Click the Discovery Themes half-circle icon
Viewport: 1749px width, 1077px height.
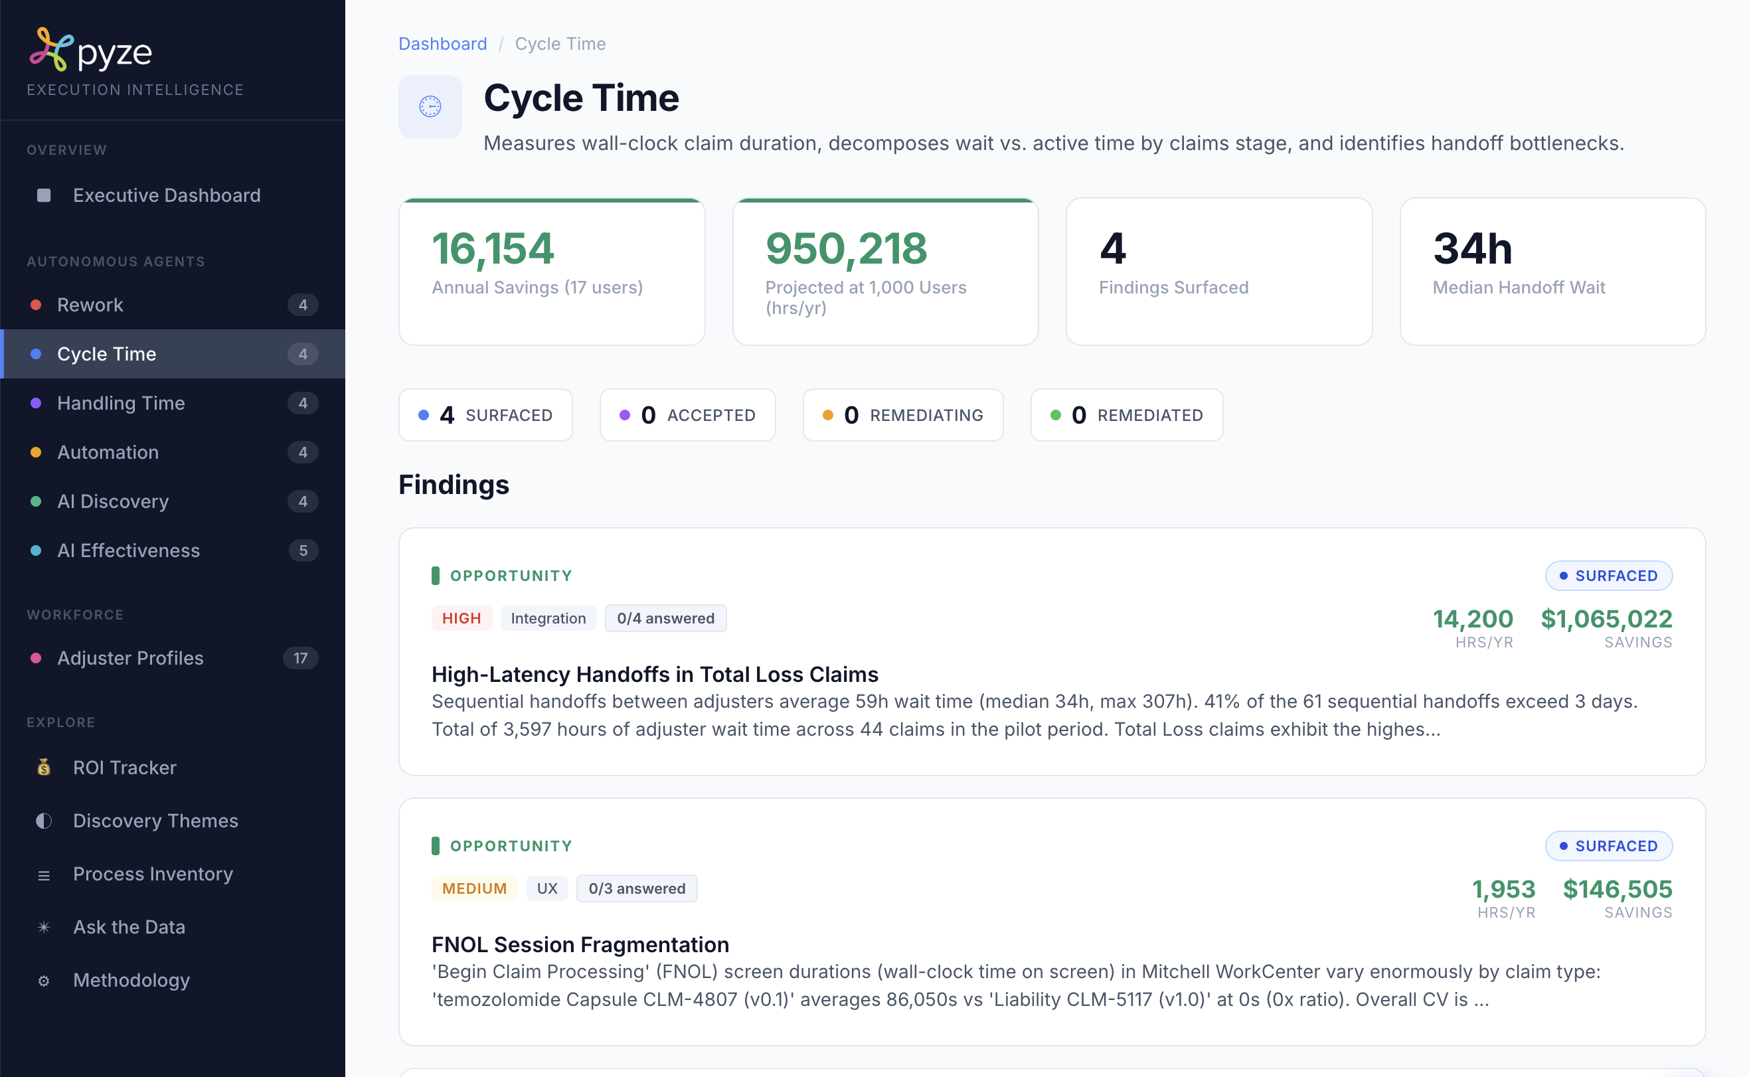tap(43, 821)
